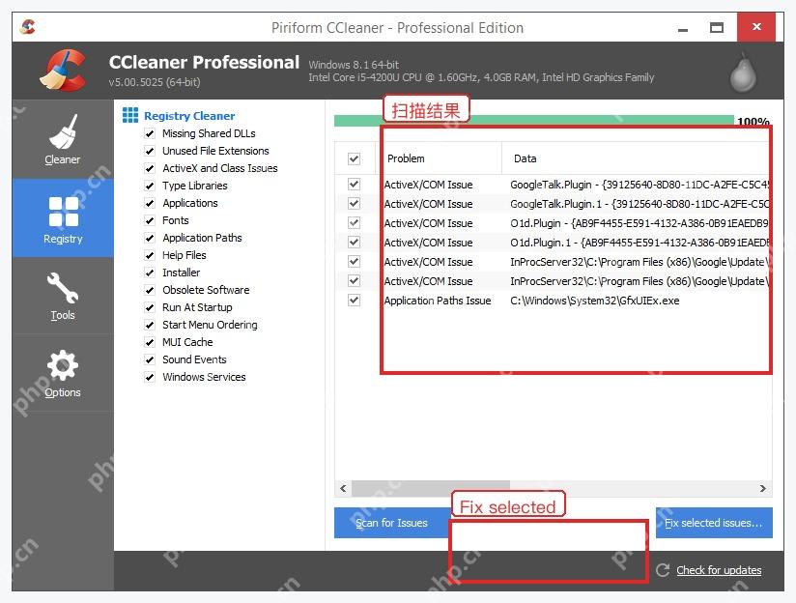Uncheck the Application Paths Issue row
The height and width of the screenshot is (603, 796).
click(354, 301)
